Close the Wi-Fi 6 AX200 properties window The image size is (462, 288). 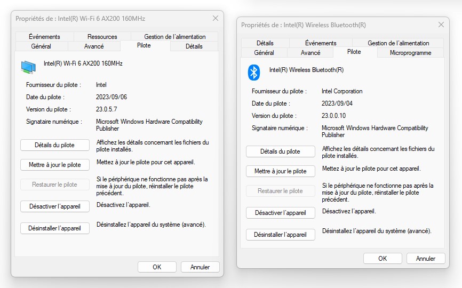point(215,18)
